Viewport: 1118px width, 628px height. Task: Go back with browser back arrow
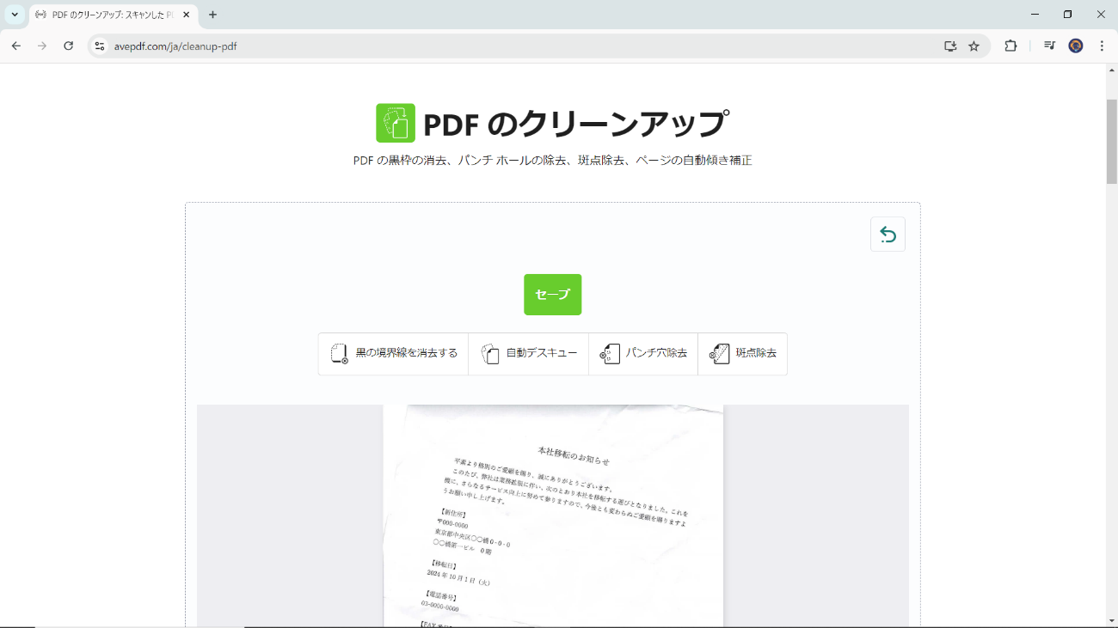click(x=16, y=46)
